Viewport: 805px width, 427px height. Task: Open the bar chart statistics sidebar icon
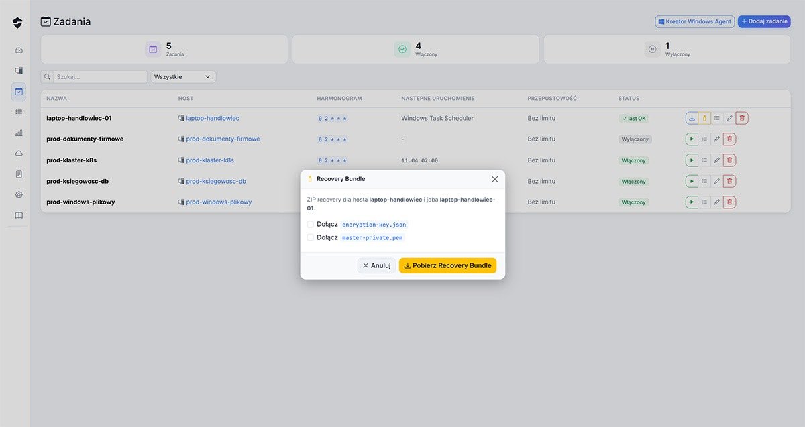[19, 133]
